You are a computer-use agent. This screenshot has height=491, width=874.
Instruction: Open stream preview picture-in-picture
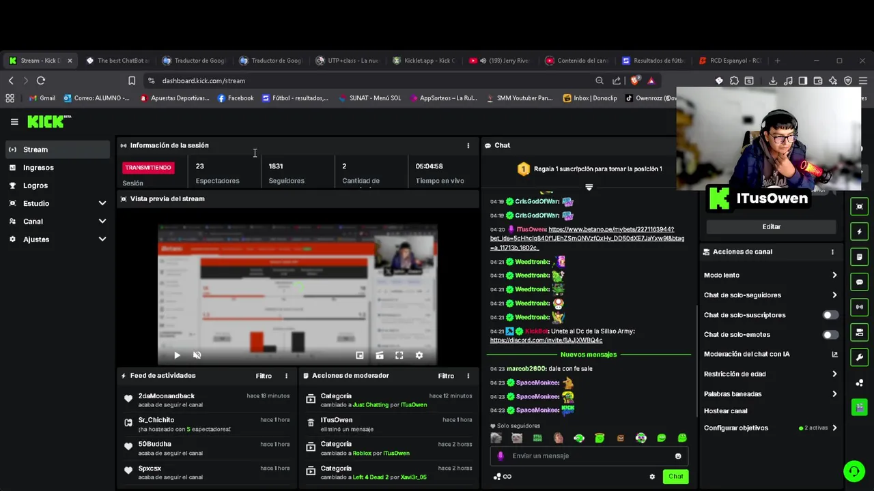(x=360, y=355)
